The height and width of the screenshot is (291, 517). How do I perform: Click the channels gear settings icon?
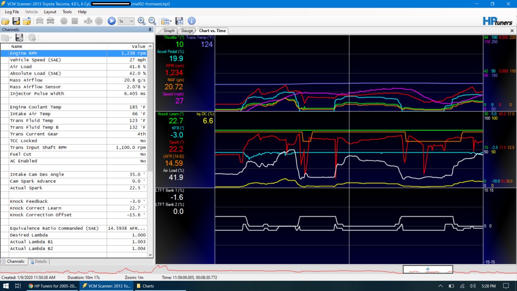(32, 38)
